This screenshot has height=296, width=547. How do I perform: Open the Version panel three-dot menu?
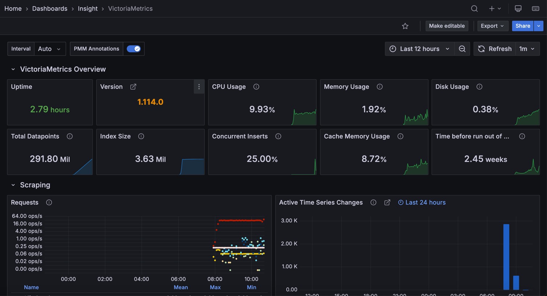(x=199, y=87)
